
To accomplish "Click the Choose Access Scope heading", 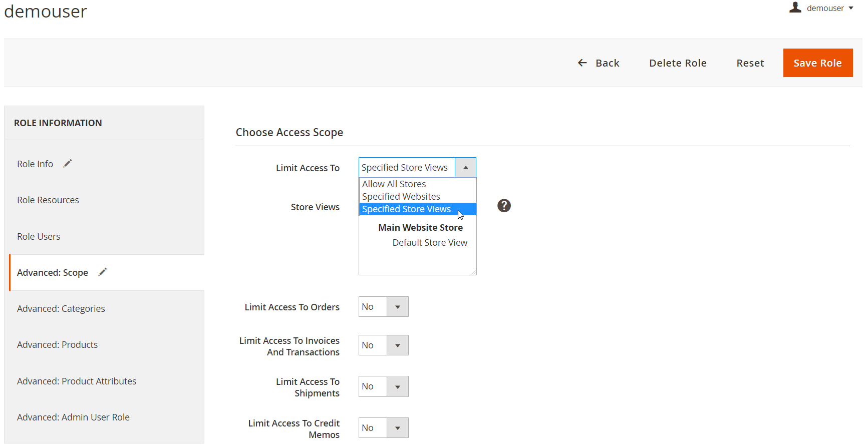I will (290, 132).
